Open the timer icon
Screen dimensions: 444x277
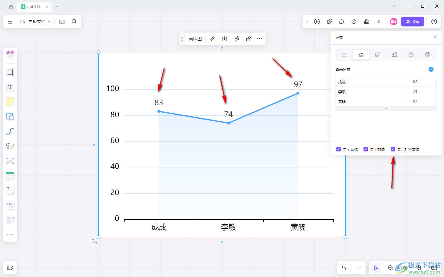354,22
